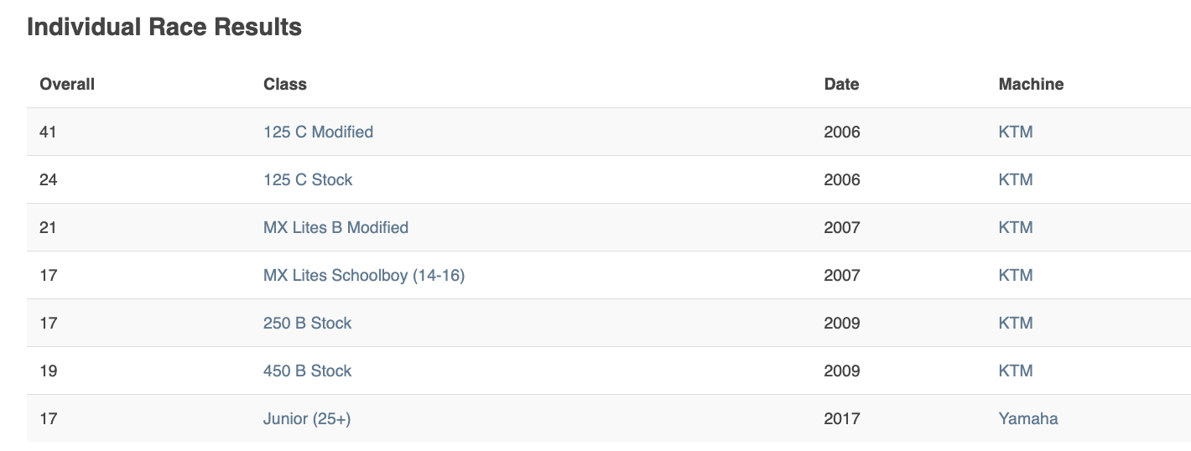Viewport: 1191px width, 451px height.
Task: Open MX Lites Schoolboy (14-16) class
Action: 364,276
